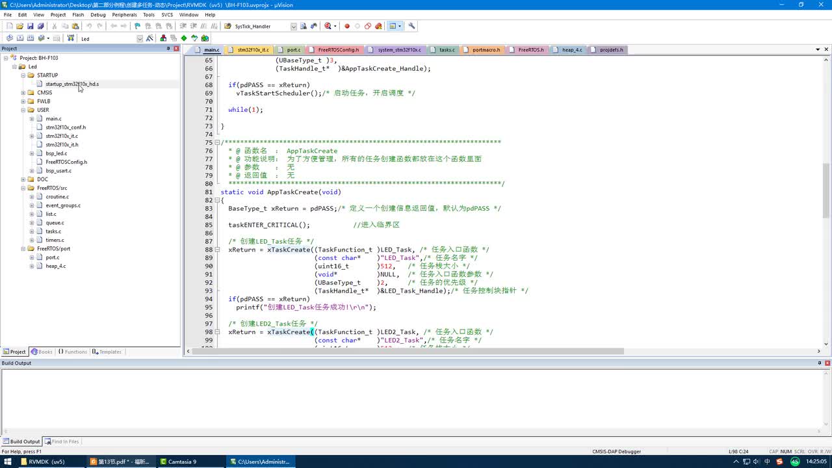Image resolution: width=832 pixels, height=468 pixels.
Task: Open window layout dropdown button
Action: 399,26
